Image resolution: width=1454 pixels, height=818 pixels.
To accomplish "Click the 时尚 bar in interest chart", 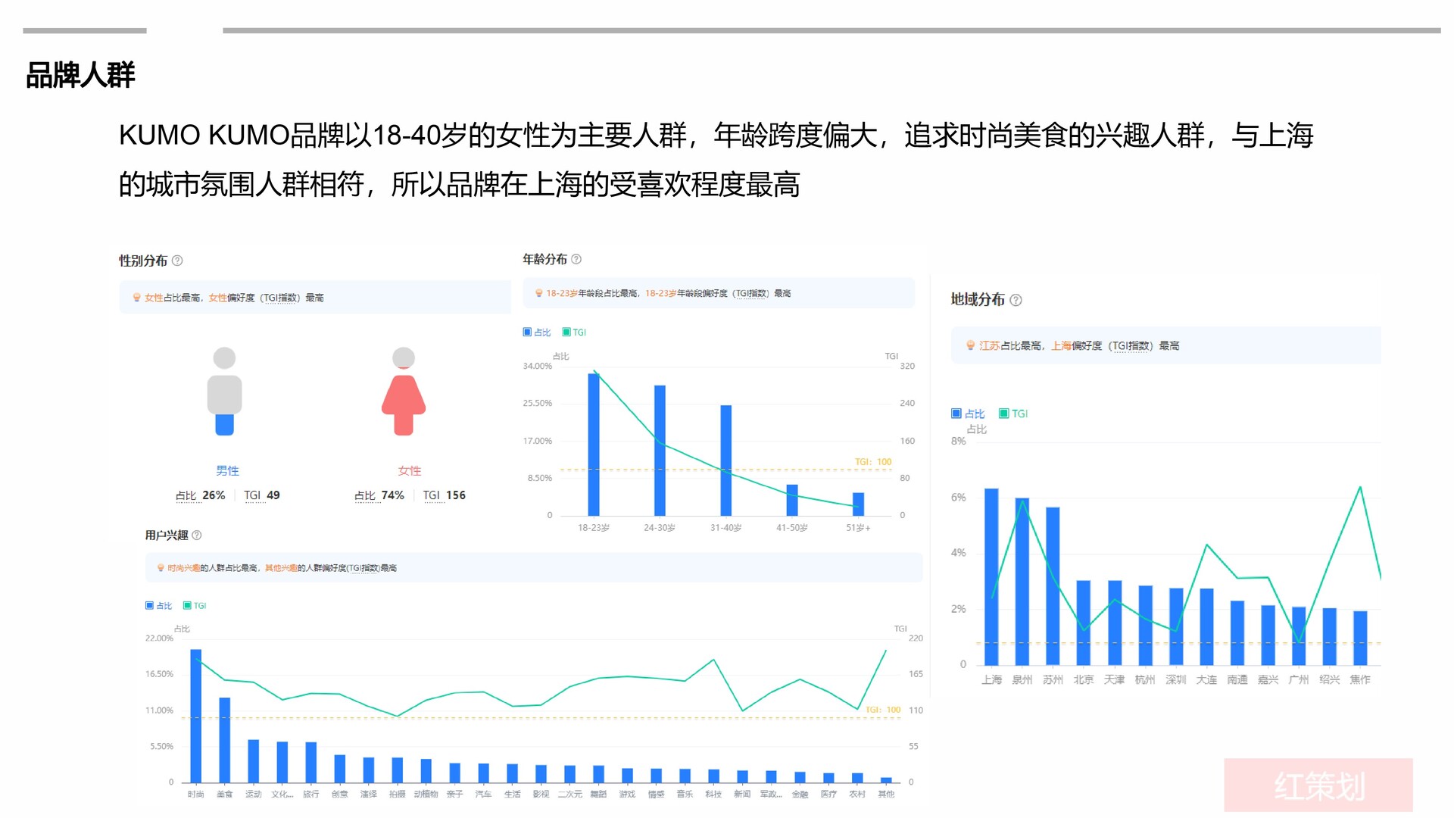I will point(196,716).
